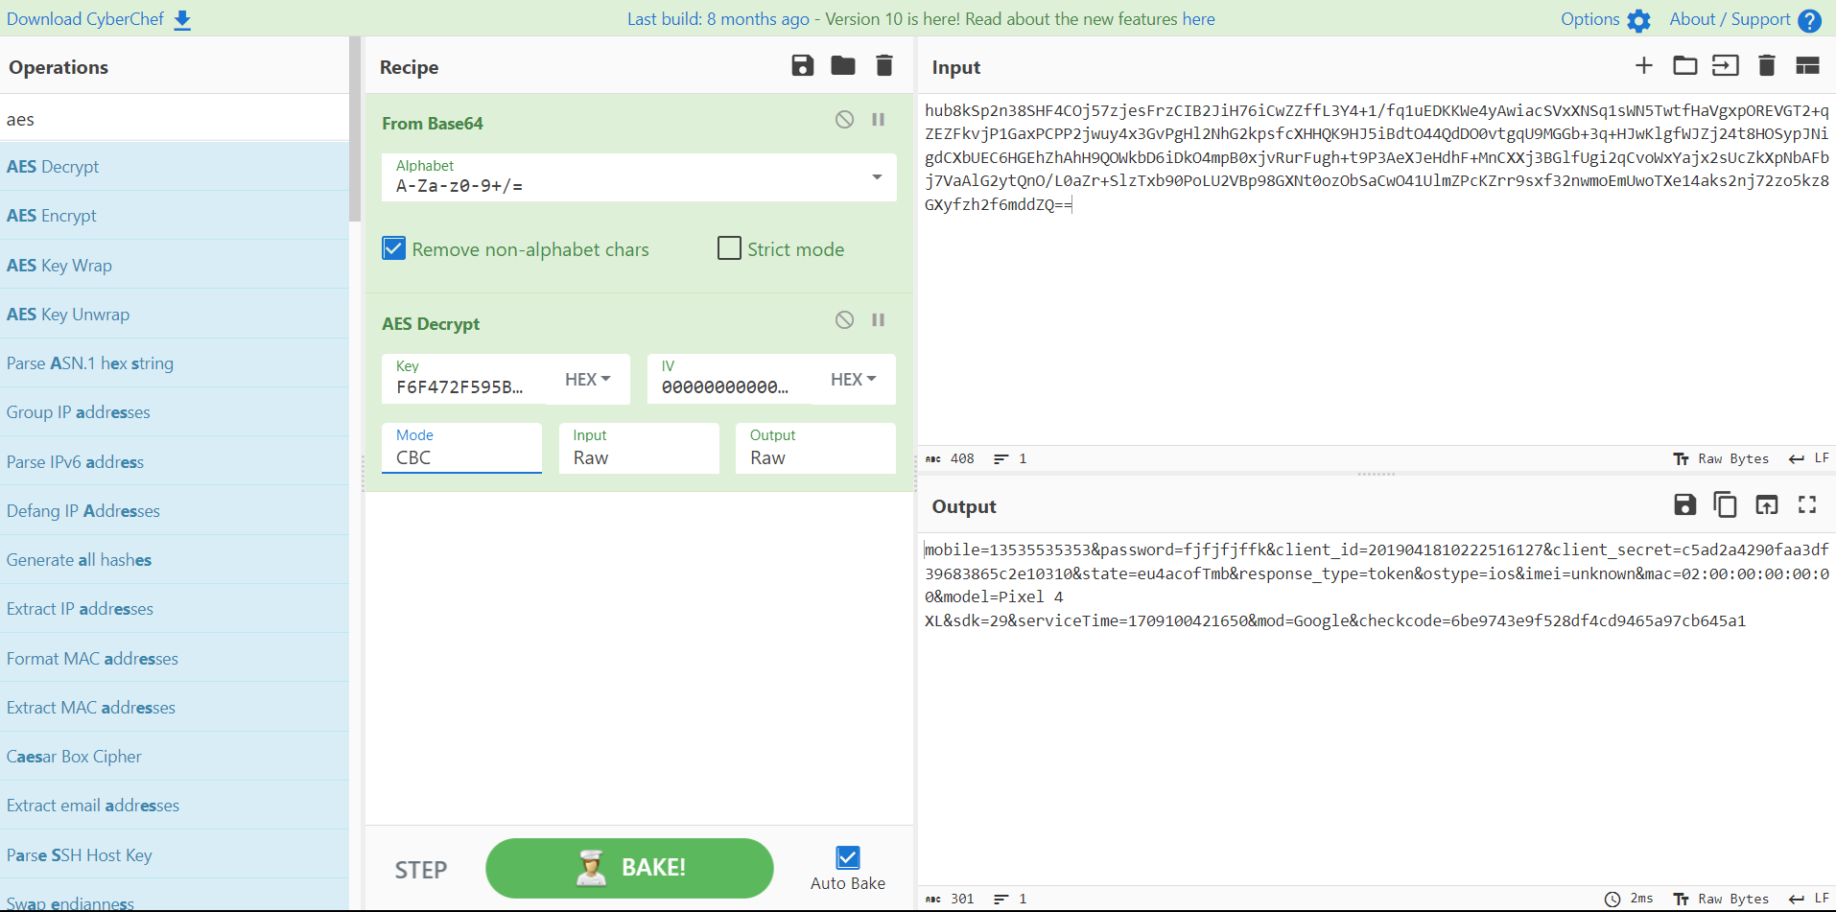
Task: Change input end-of-line sequence LF
Action: [x=1809, y=459]
